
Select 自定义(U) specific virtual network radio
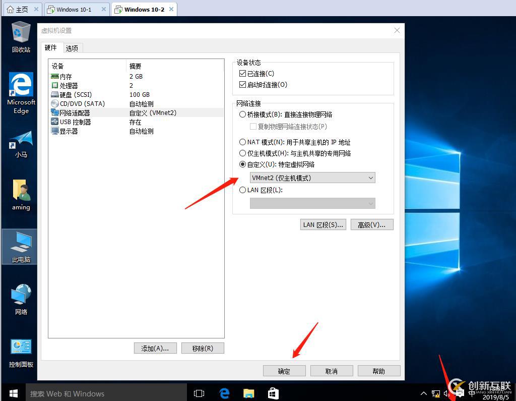point(242,164)
